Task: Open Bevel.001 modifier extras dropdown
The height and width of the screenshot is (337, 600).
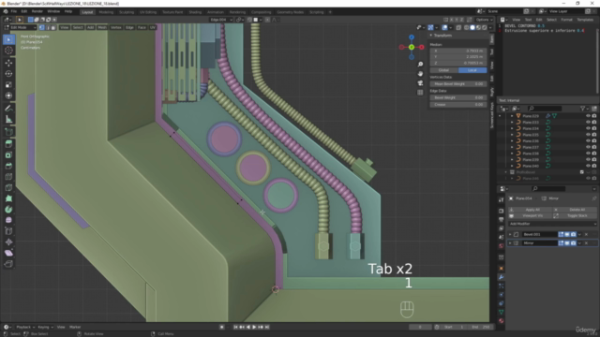Action: click(x=579, y=234)
